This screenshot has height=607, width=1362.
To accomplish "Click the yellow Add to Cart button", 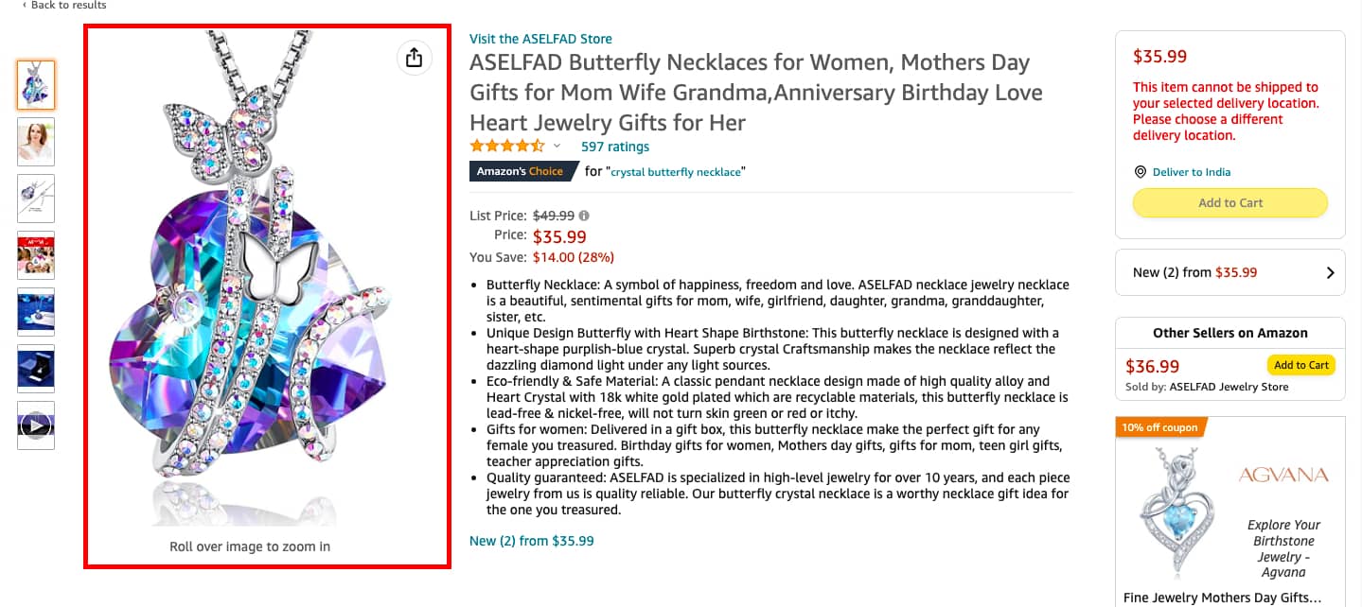I will click(1229, 202).
